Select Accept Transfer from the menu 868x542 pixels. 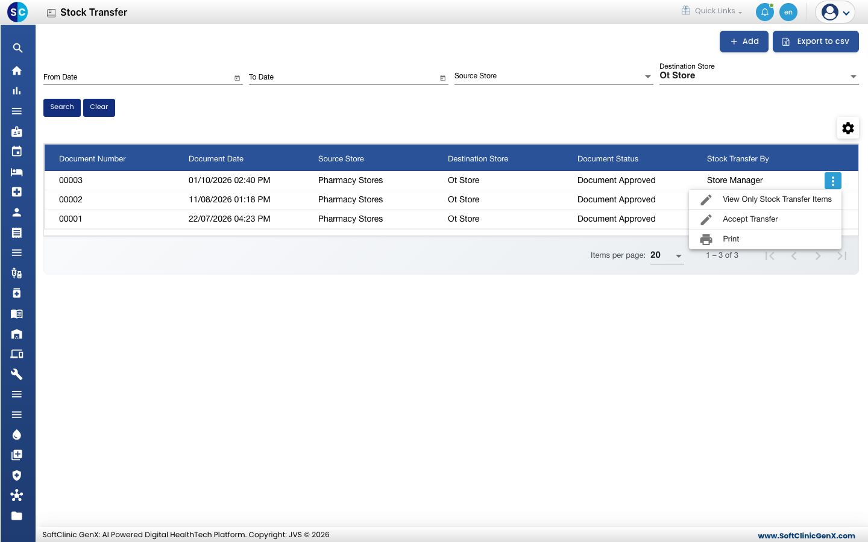coord(765,219)
